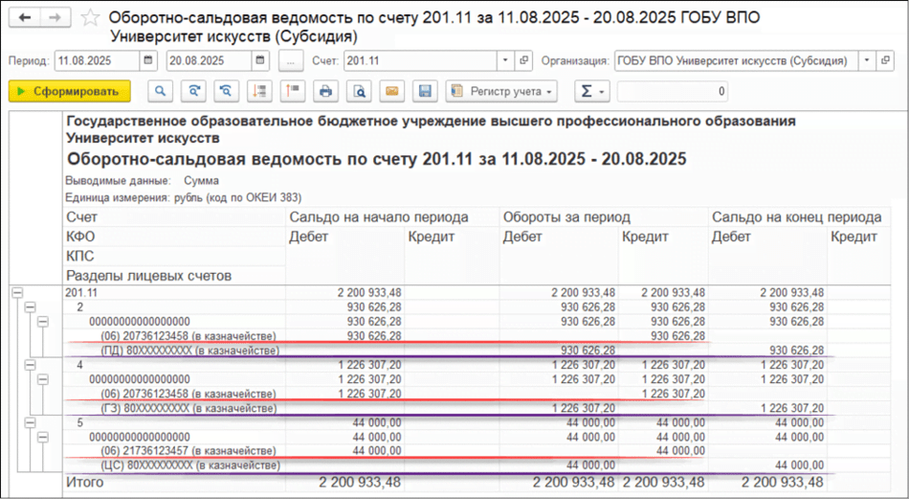
Task: Collapse the KFO 4 group row
Action: pyautogui.click(x=30, y=365)
